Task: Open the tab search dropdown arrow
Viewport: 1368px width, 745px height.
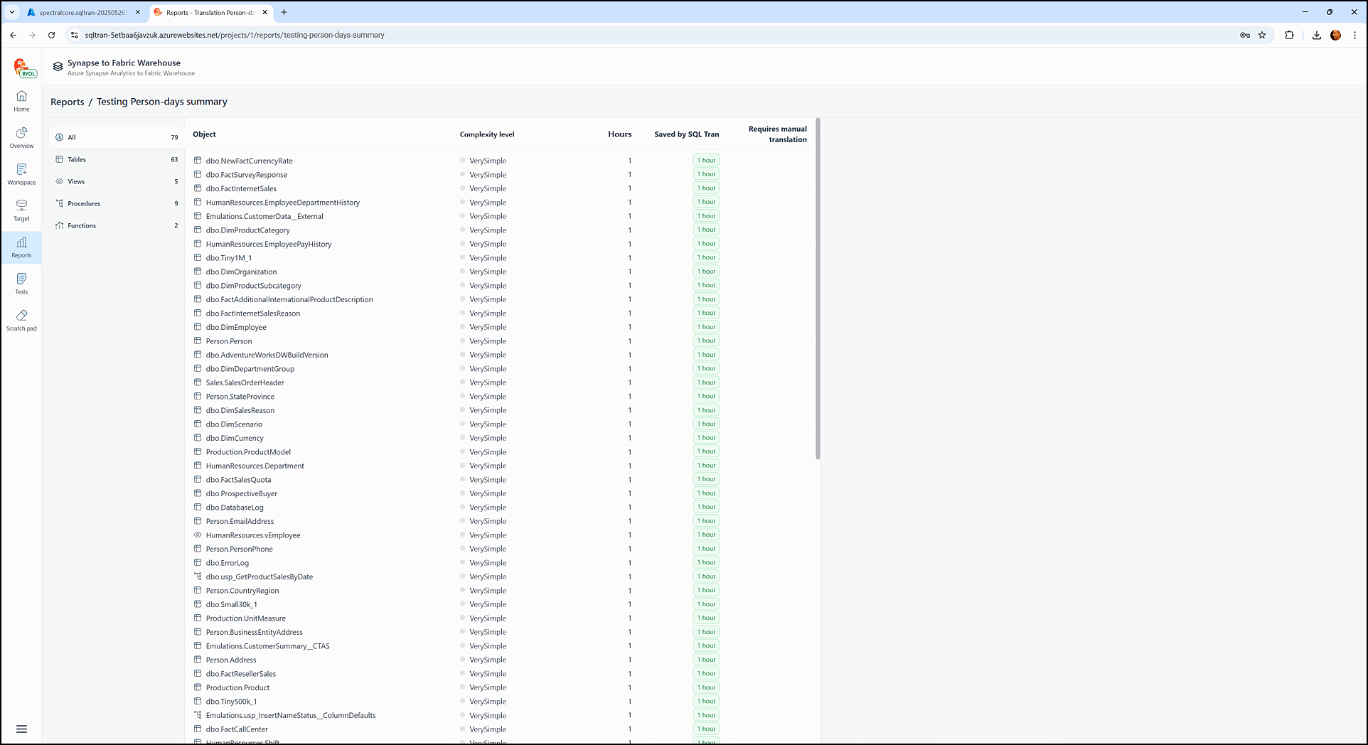Action: (x=12, y=12)
